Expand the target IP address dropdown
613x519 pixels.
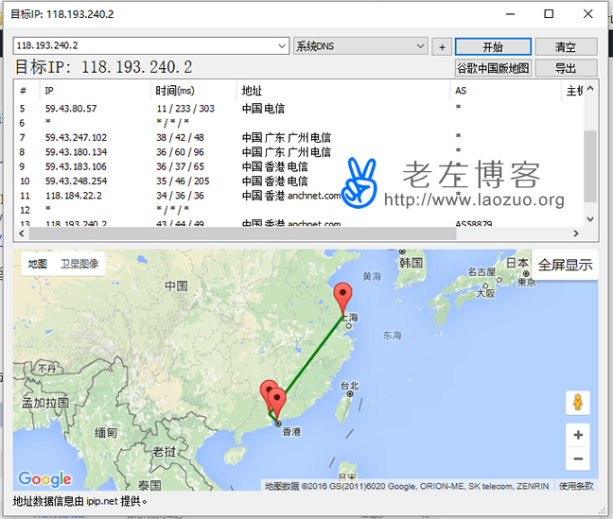point(282,46)
